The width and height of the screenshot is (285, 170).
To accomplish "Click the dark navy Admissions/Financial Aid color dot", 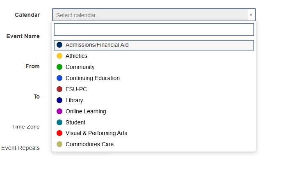I will click(59, 45).
